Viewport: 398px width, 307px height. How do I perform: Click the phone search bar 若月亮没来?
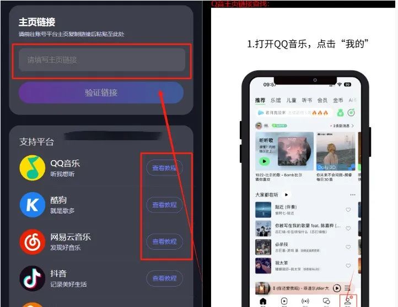pyautogui.click(x=294, y=113)
